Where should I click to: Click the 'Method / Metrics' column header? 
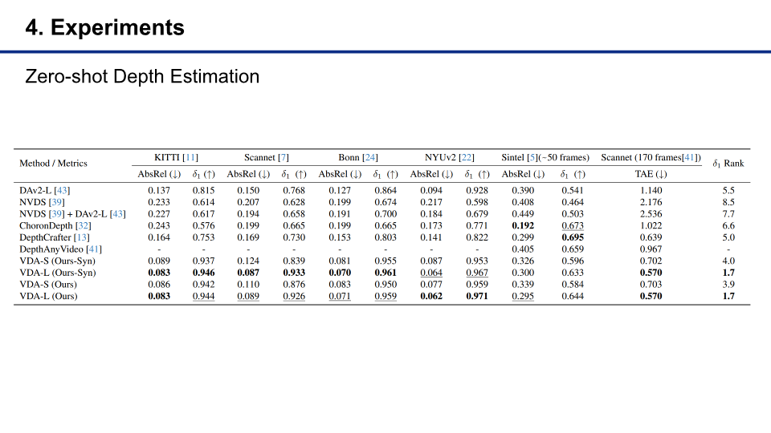(53, 163)
